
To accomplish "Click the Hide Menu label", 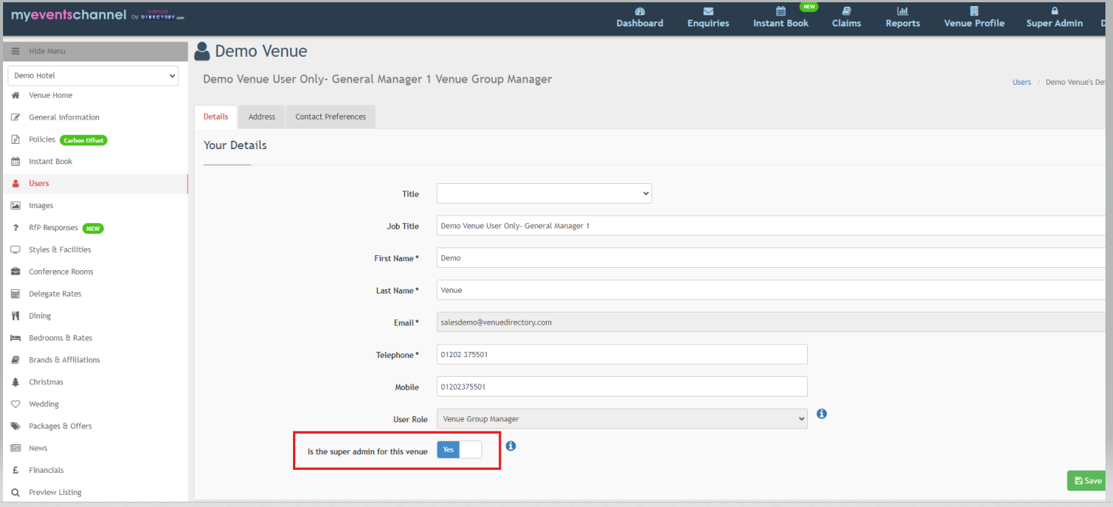I will pos(47,51).
